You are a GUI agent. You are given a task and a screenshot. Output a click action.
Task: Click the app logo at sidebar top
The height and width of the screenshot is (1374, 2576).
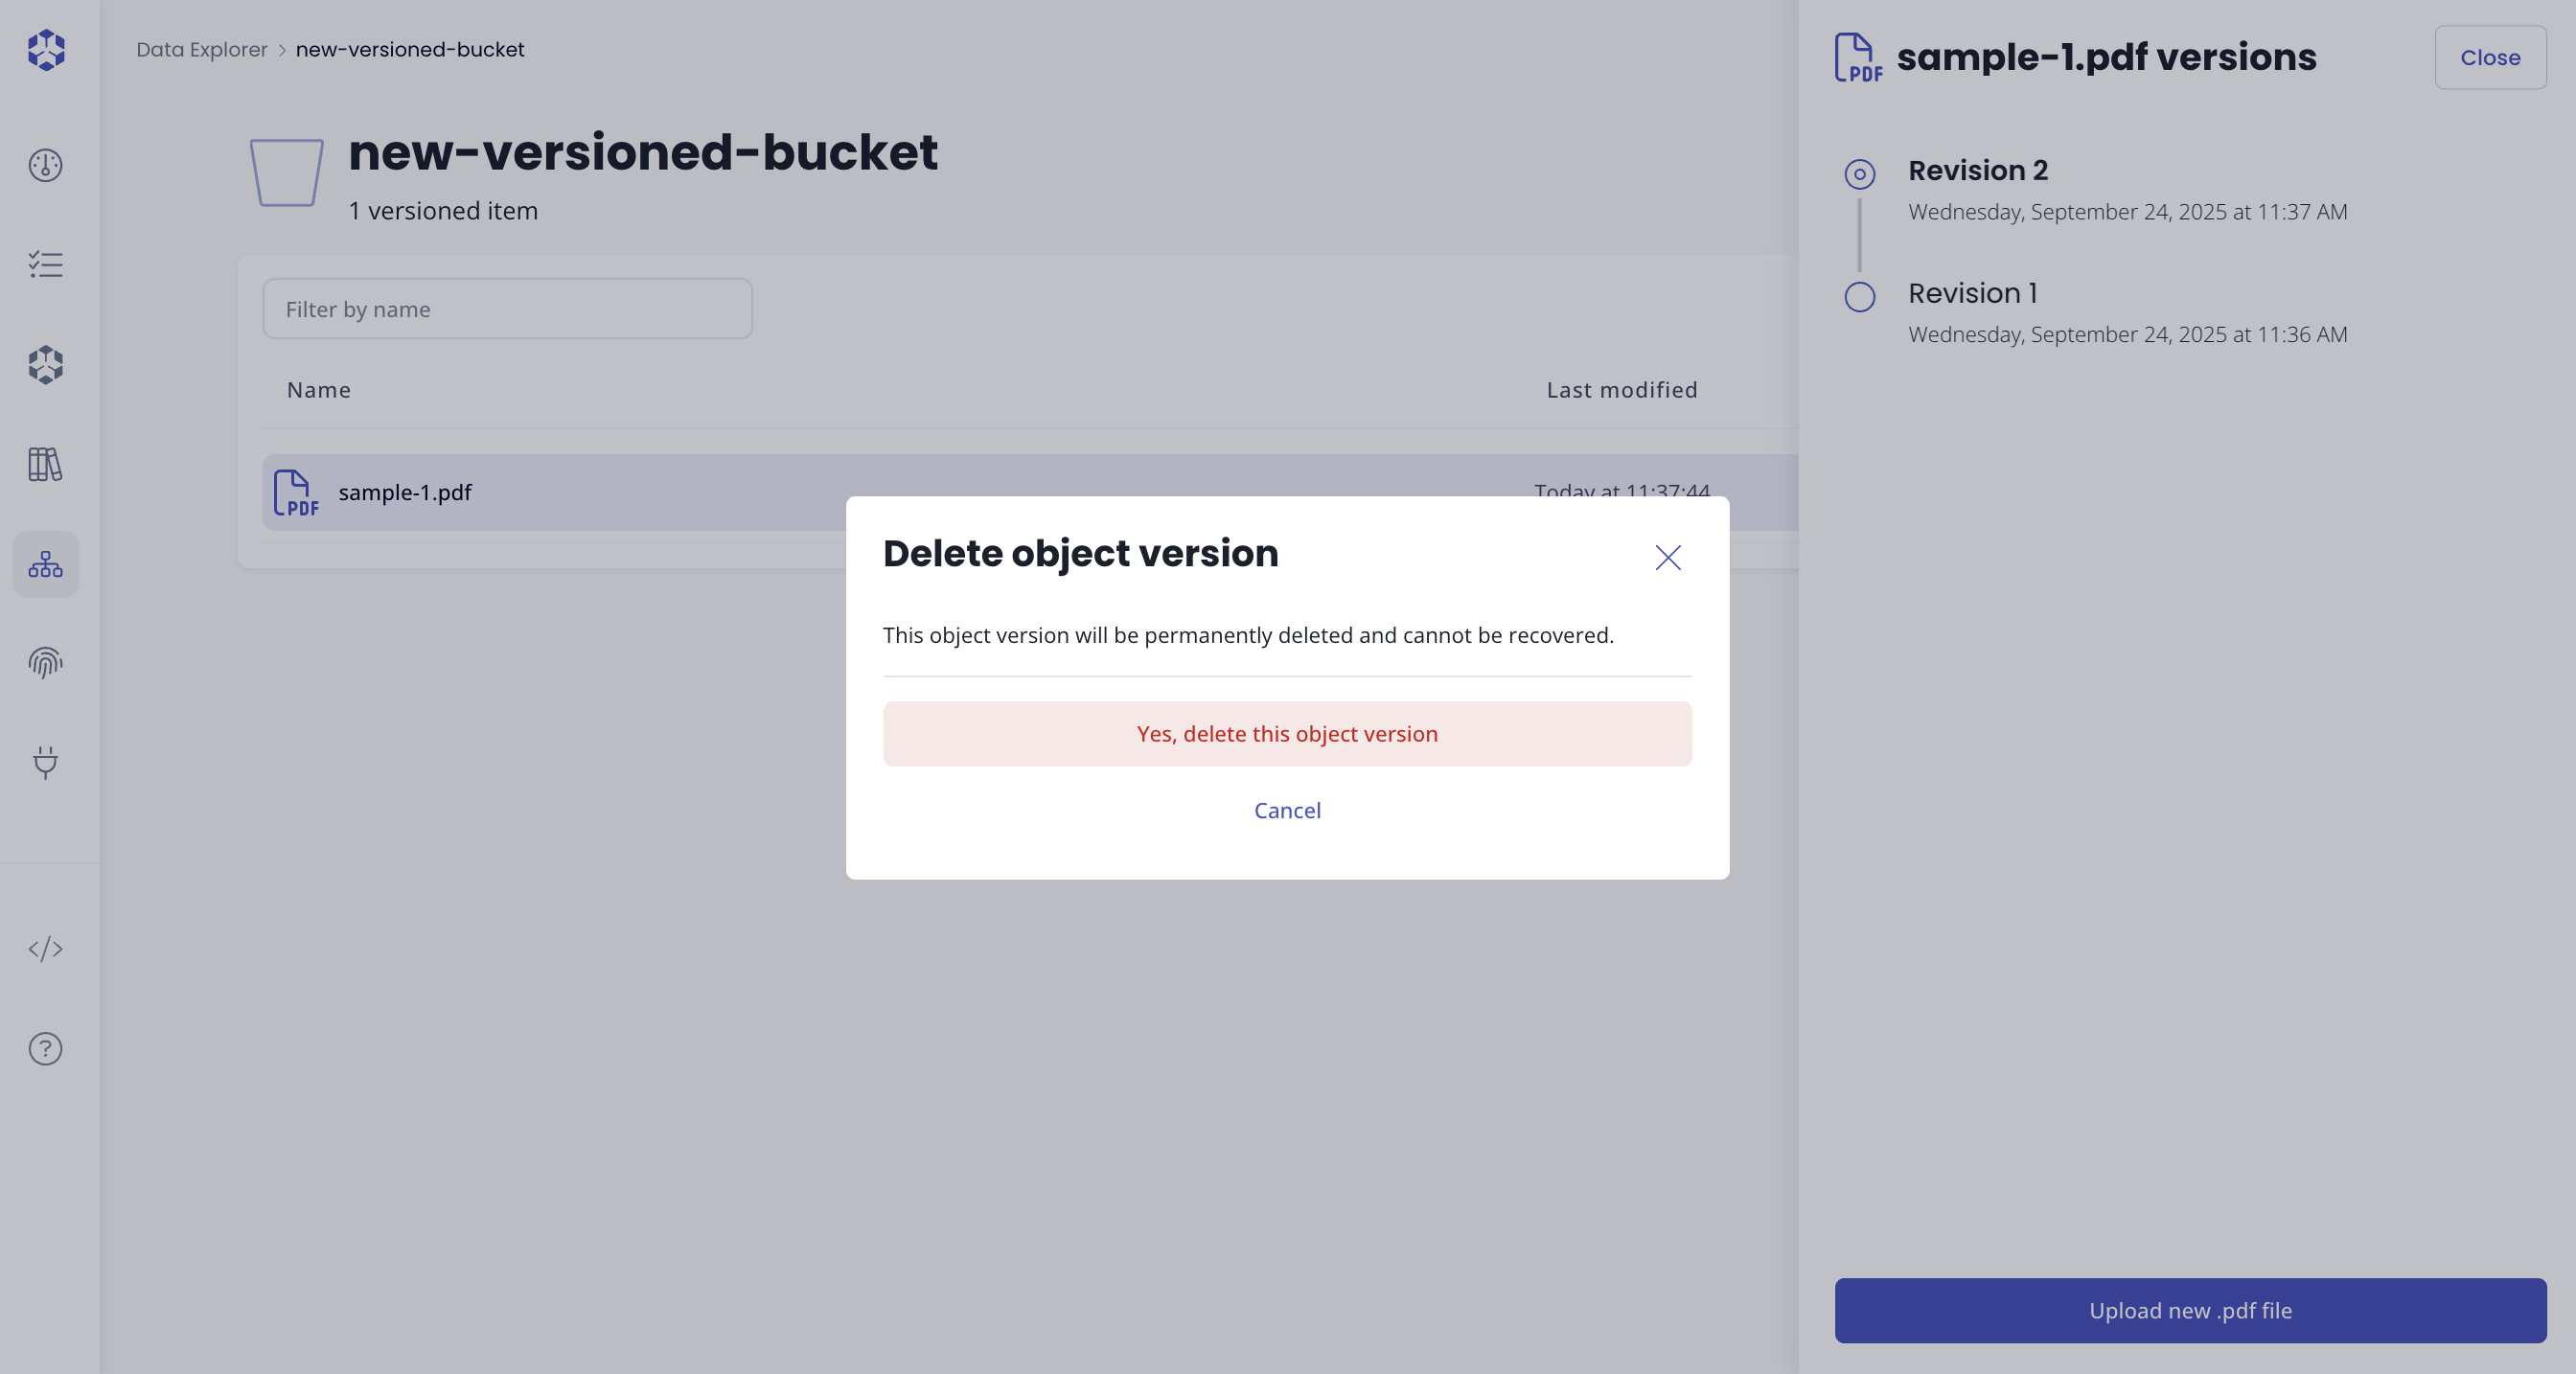tap(45, 50)
